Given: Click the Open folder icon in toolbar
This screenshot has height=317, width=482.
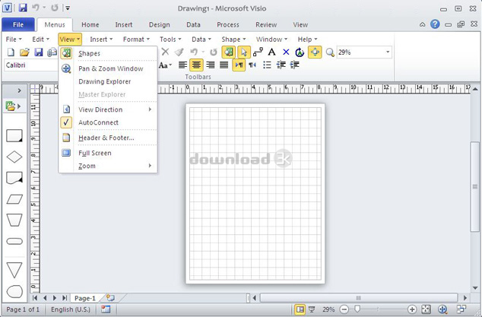Looking at the screenshot, I should pyautogui.click(x=24, y=52).
